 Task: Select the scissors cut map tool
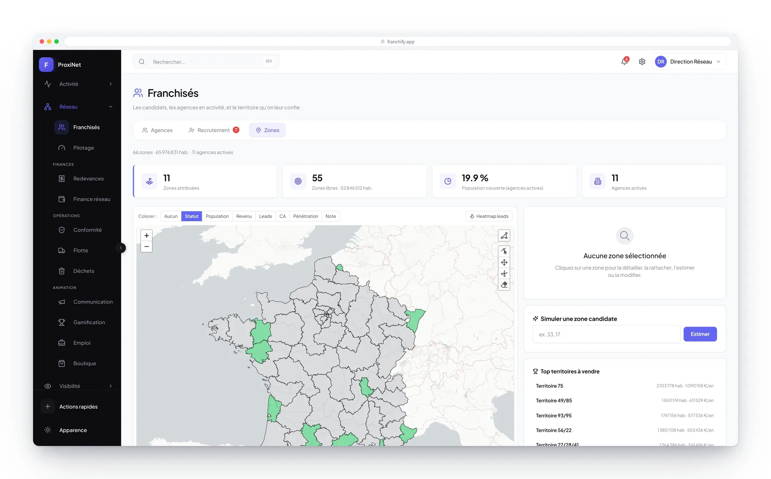(x=504, y=274)
